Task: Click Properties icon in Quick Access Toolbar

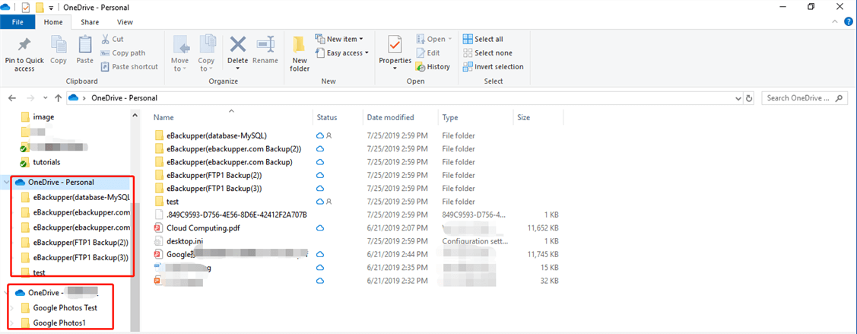Action: click(26, 8)
